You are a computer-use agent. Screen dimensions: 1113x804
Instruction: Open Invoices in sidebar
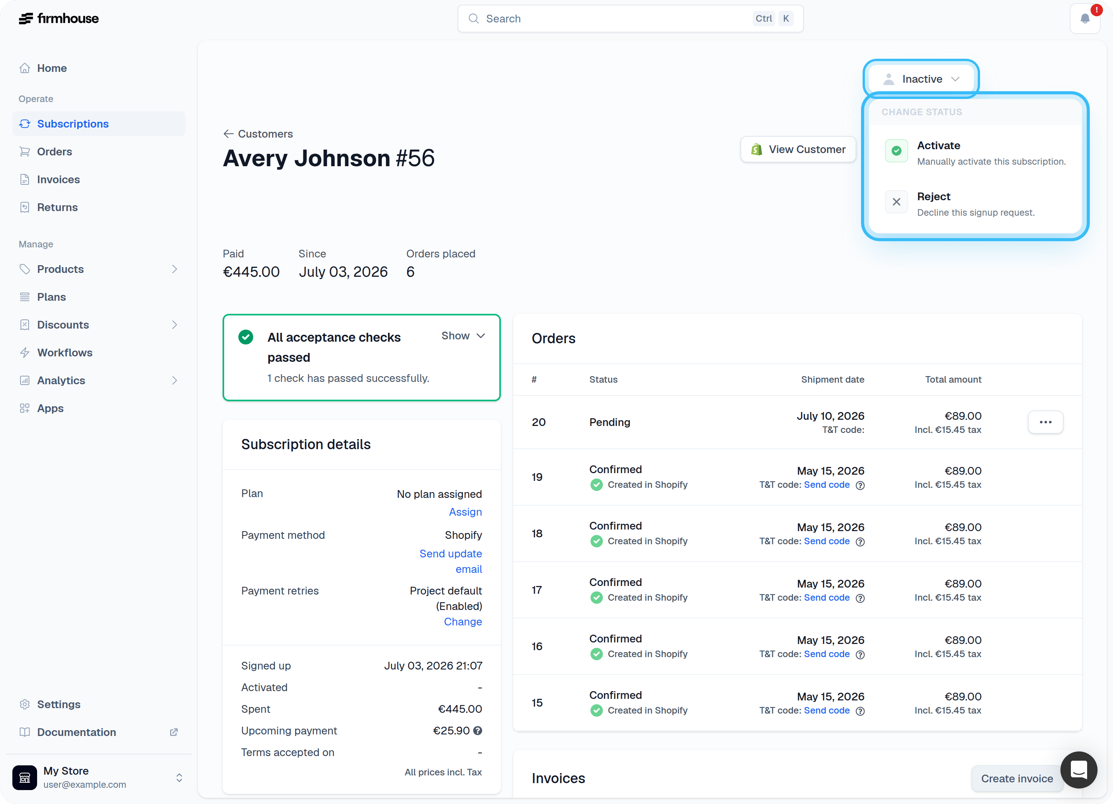[99, 180]
